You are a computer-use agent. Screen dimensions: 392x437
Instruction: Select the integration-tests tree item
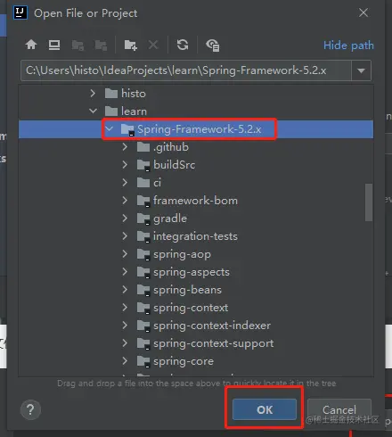click(195, 236)
